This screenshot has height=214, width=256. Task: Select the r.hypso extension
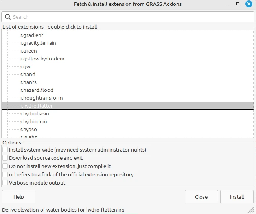(x=29, y=129)
